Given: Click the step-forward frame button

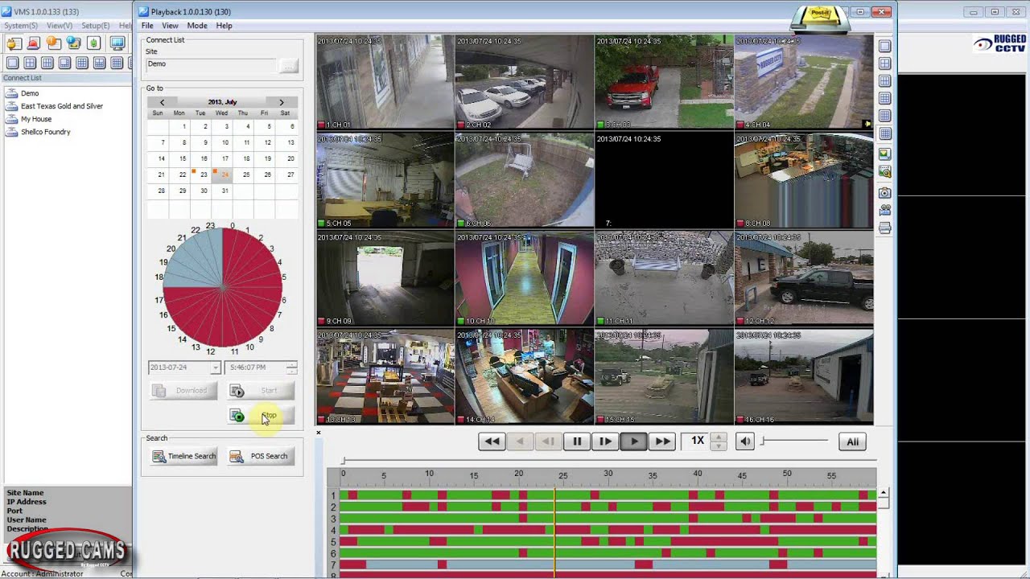Looking at the screenshot, I should (605, 441).
